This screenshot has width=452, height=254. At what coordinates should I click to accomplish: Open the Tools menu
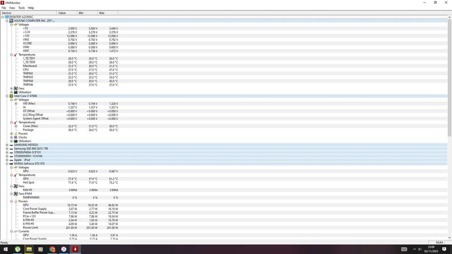tap(22, 8)
